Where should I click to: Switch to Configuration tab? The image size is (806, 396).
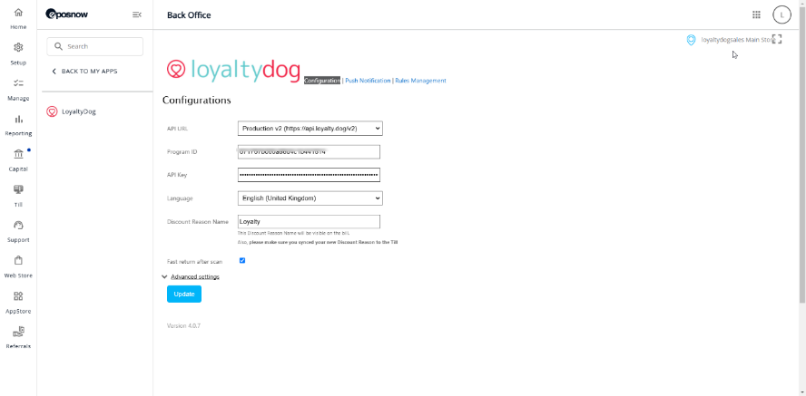click(x=322, y=81)
